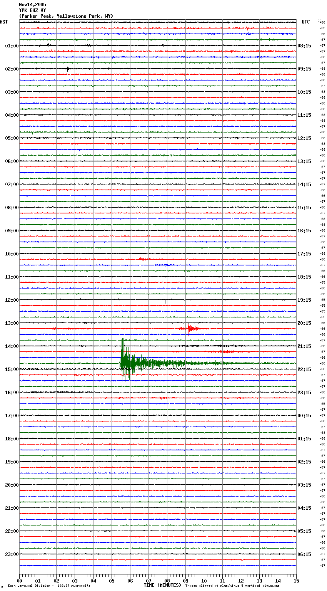Select the 00:15 UTC time label
This screenshot has width=327, height=591.
point(304,416)
